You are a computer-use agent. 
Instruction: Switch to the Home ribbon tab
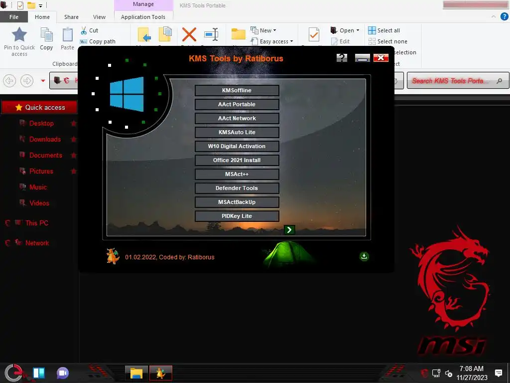(42, 17)
